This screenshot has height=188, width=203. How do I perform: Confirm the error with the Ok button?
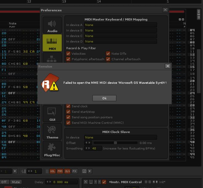pyautogui.click(x=104, y=98)
